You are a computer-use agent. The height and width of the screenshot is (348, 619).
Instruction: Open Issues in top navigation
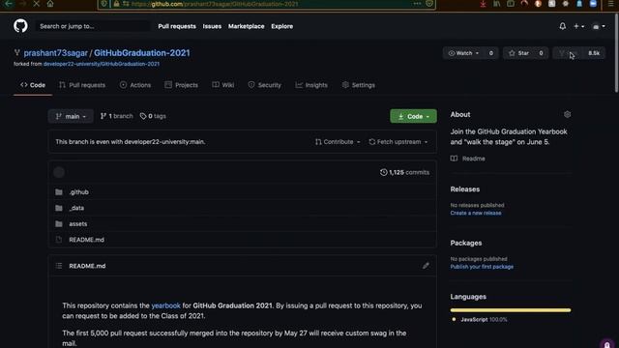pyautogui.click(x=212, y=26)
